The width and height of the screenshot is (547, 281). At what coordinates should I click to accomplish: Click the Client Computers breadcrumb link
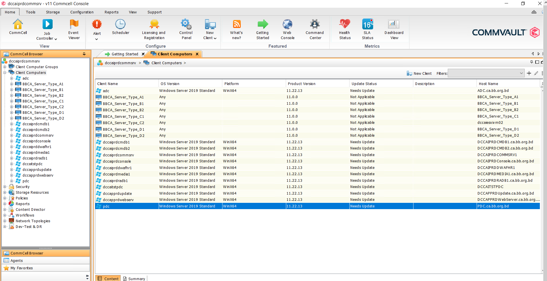point(166,63)
